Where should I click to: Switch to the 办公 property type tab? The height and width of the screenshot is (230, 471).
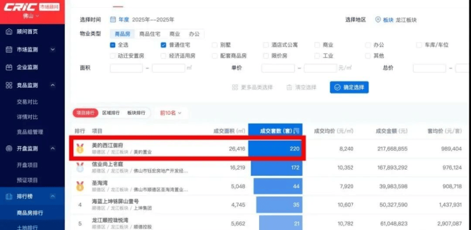pos(194,34)
